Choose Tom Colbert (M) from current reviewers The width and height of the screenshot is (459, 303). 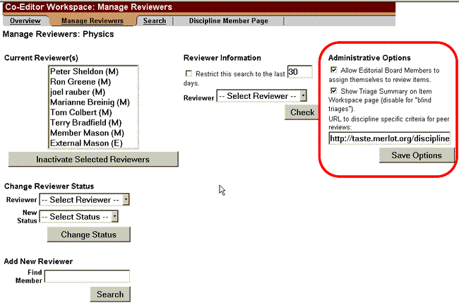point(80,112)
